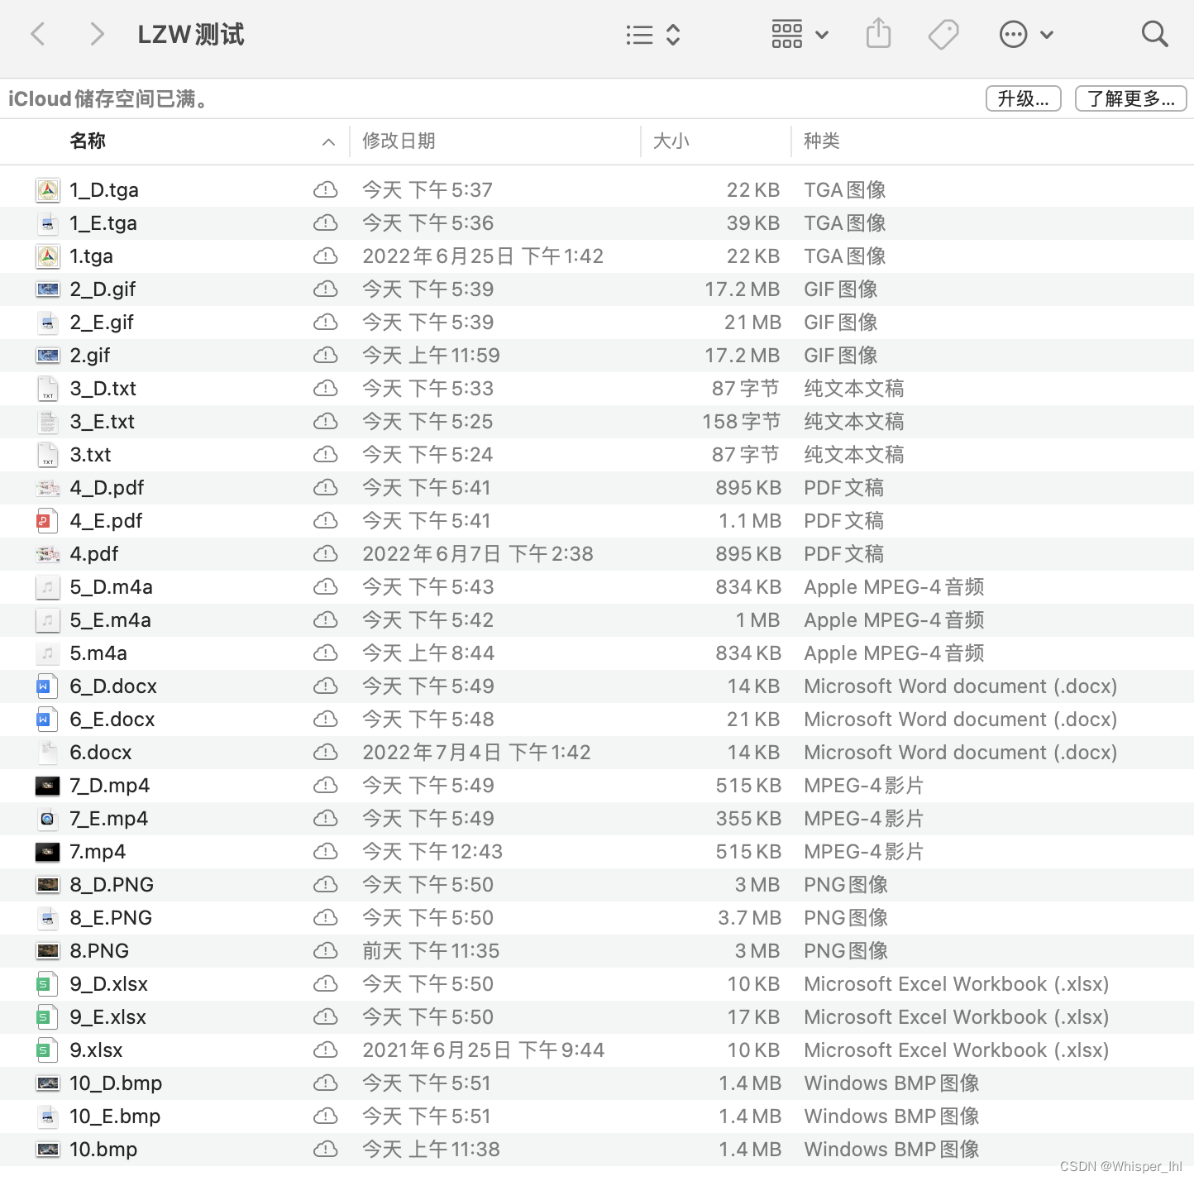
Task: Click the Share toolbar icon
Action: point(878,34)
